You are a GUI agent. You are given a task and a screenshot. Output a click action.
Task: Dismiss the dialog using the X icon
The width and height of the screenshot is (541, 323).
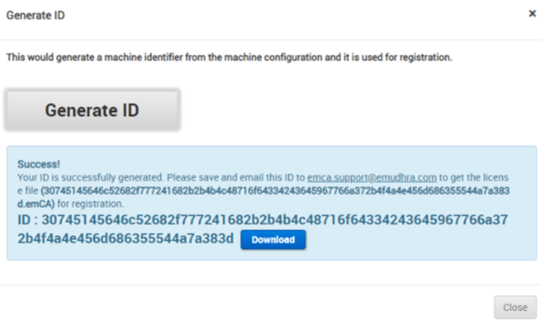(x=532, y=14)
